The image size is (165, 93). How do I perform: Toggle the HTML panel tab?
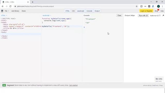[x=67, y=11]
